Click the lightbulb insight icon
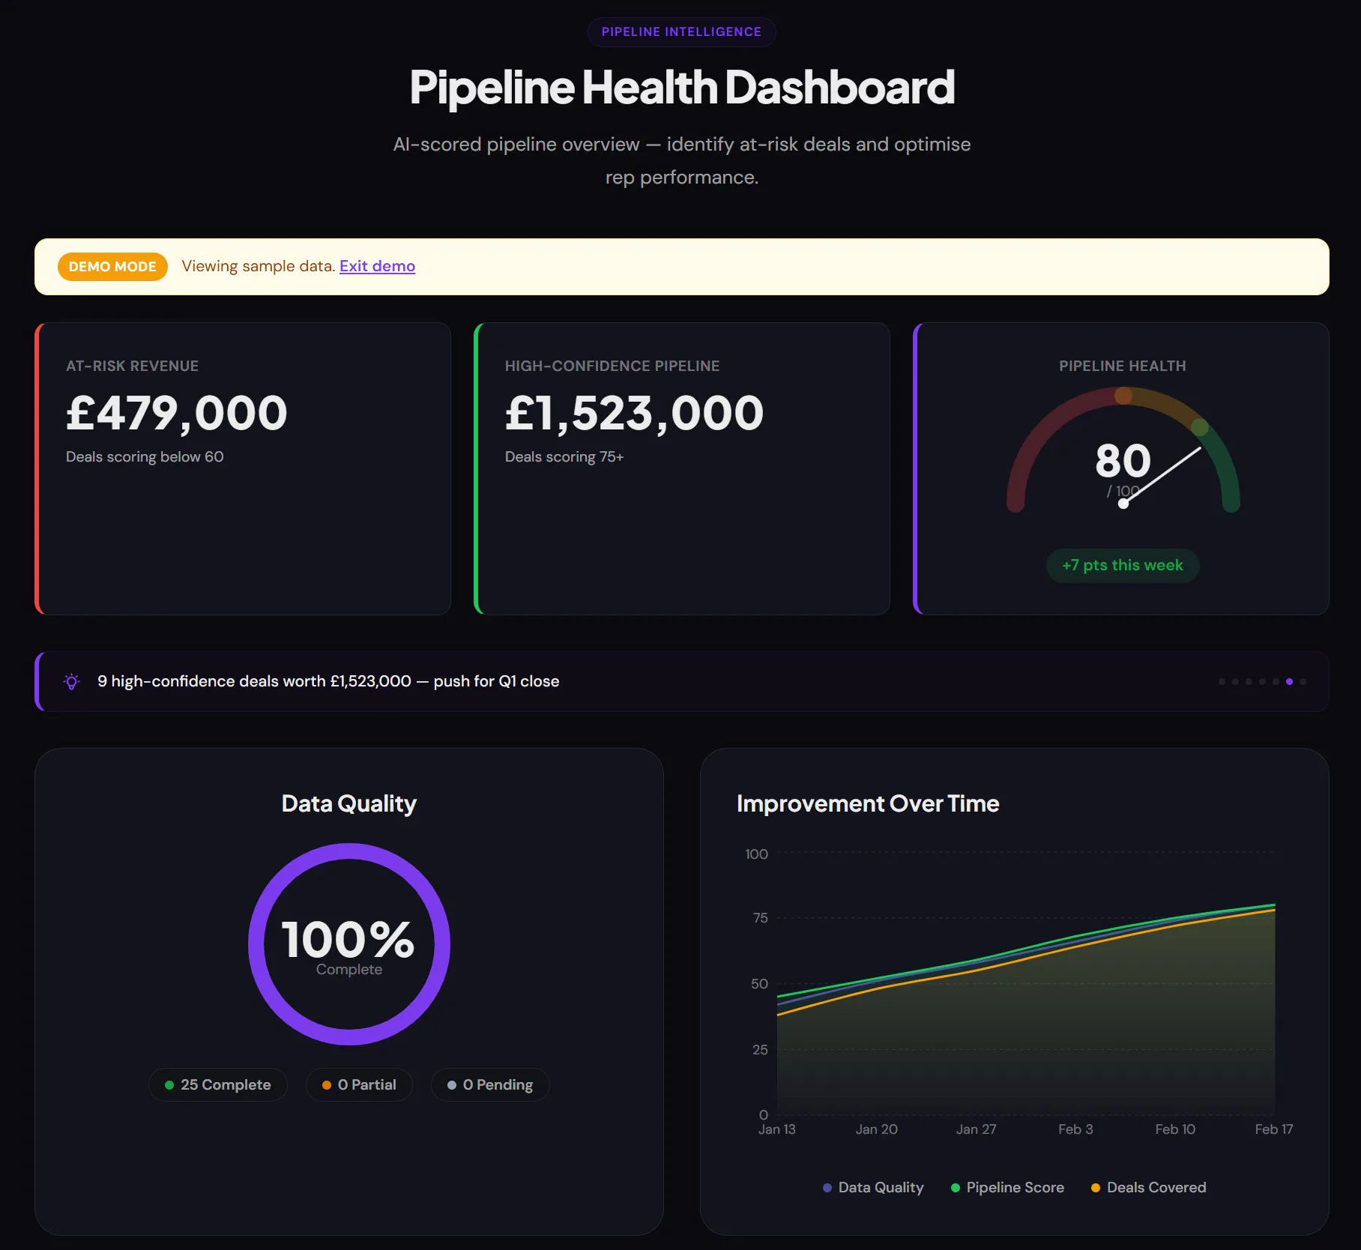Viewport: 1361px width, 1250px height. [72, 681]
